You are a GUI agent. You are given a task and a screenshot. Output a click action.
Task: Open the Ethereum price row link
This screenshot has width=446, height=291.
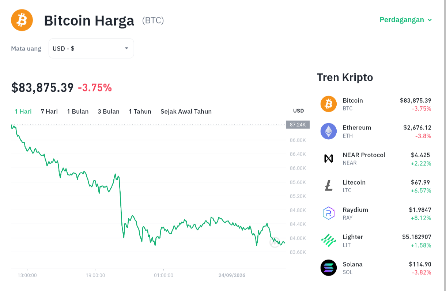click(376, 131)
